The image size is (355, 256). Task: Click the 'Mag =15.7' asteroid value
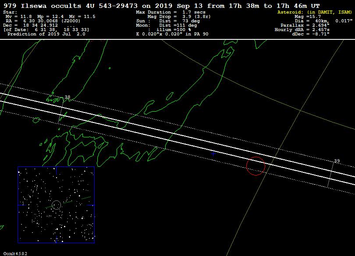[308, 17]
